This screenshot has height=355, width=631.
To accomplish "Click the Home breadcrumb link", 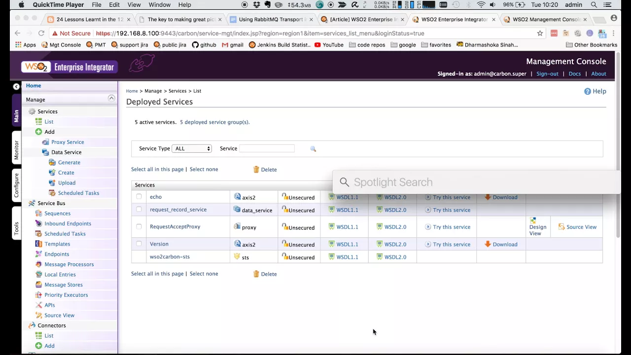I will (x=132, y=91).
